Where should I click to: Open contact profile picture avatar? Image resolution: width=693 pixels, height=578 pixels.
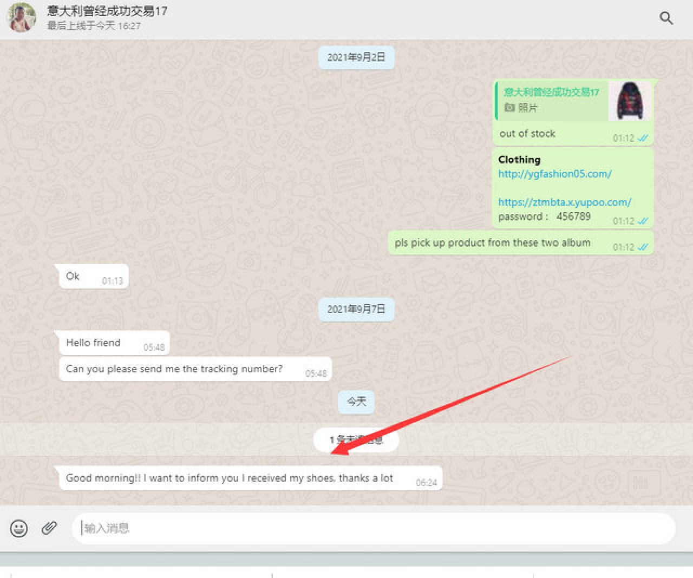point(22,17)
